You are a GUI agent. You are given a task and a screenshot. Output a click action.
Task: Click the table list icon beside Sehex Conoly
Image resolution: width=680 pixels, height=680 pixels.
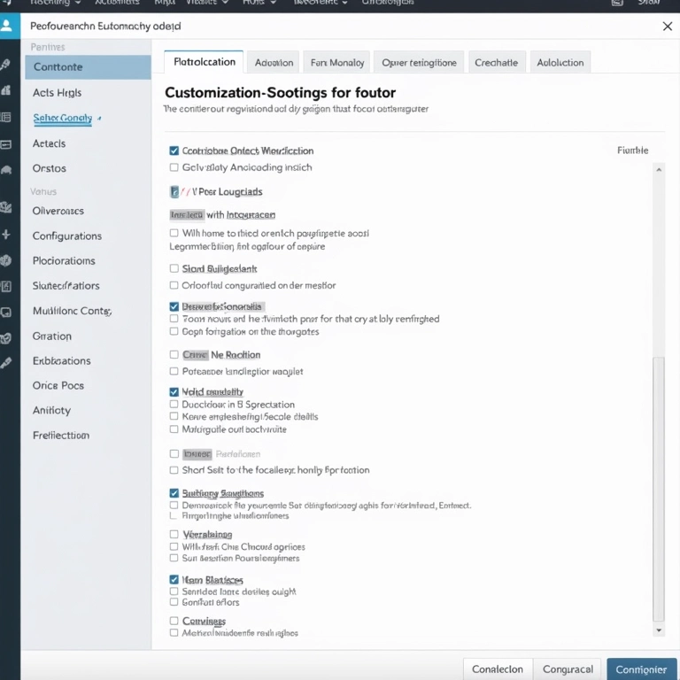pyautogui.click(x=5, y=117)
